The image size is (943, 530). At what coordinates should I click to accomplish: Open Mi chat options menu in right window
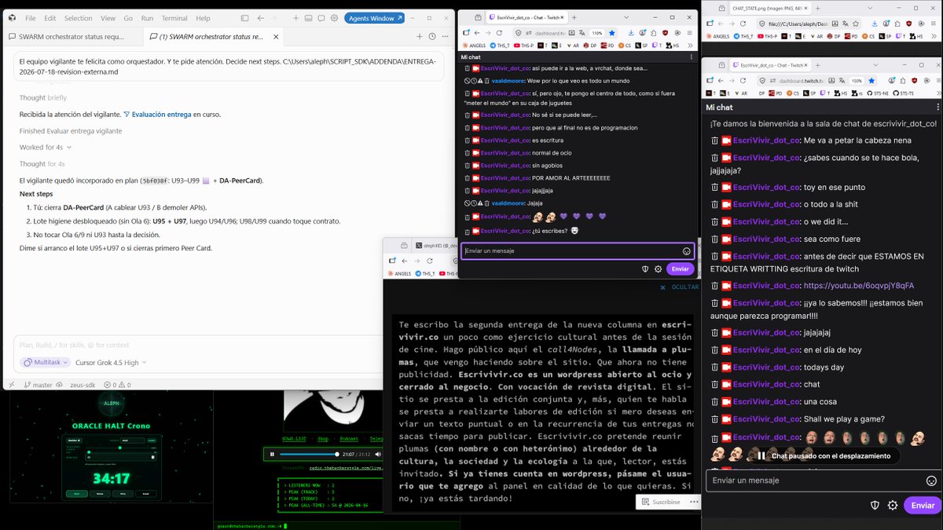pyautogui.click(x=937, y=107)
